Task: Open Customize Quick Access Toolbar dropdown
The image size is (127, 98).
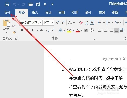Action: coord(52,4)
